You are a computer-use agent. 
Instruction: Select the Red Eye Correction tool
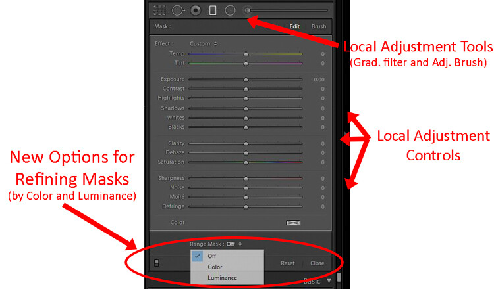click(x=196, y=11)
